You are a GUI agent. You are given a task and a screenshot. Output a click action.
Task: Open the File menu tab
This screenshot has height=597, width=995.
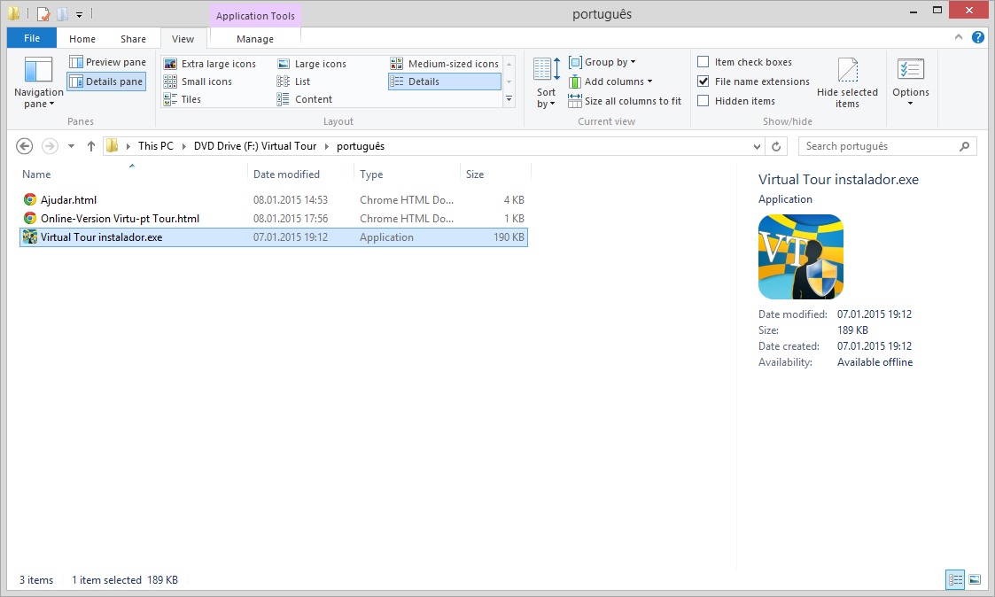32,38
